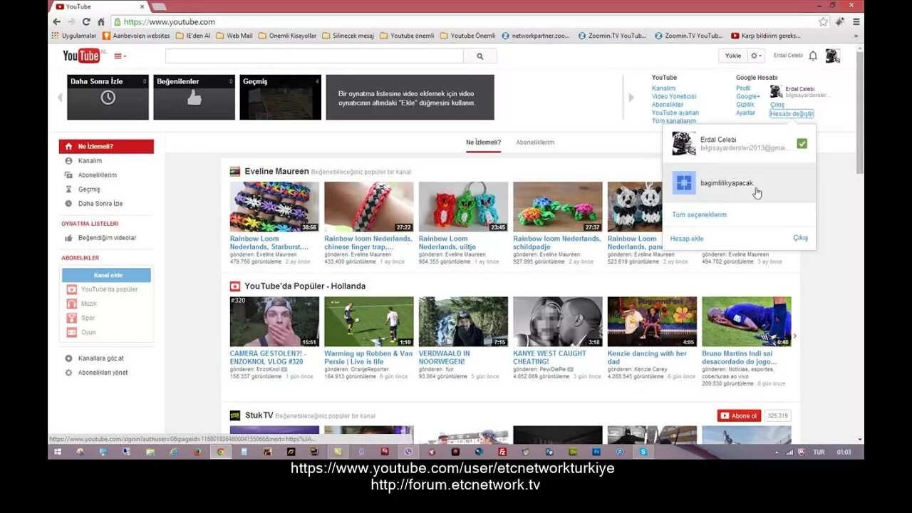912x513 pixels.
Task: Open Geçmiş in the left sidebar
Action: pos(89,190)
